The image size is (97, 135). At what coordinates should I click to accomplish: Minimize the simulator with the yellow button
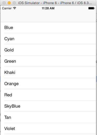click(x=9, y=3)
